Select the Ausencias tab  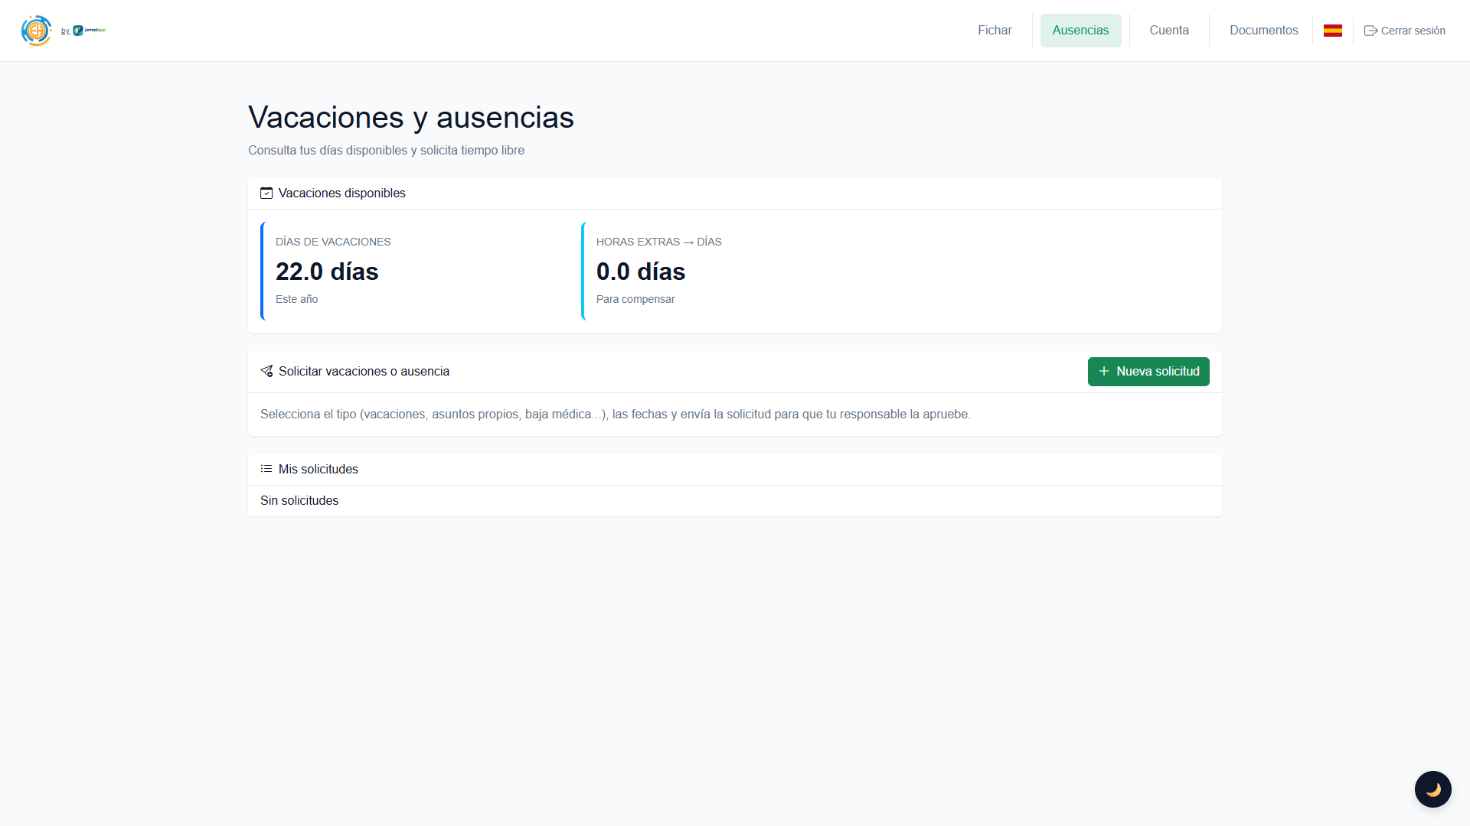(x=1080, y=31)
